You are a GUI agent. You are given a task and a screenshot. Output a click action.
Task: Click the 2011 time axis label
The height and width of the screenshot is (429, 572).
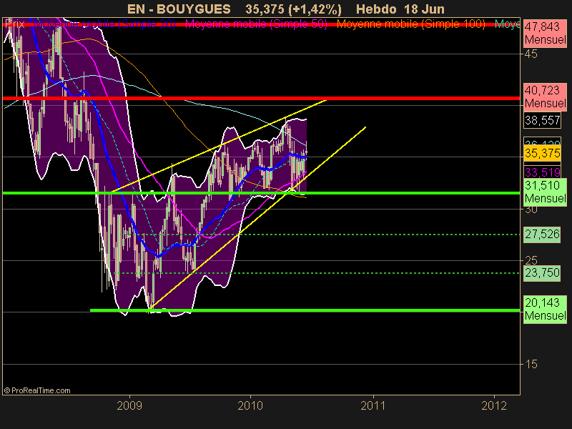click(373, 405)
